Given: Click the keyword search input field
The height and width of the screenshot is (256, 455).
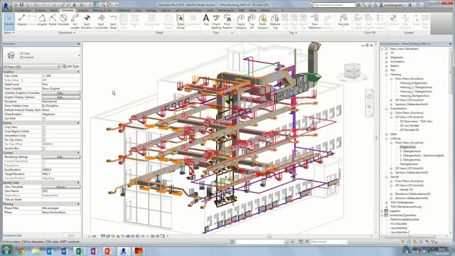Looking at the screenshot, I should point(334,5).
